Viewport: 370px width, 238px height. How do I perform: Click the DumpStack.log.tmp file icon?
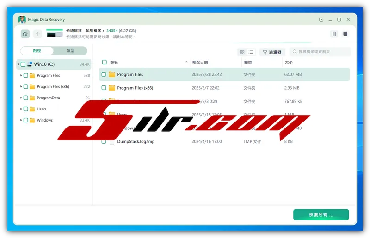(112, 142)
